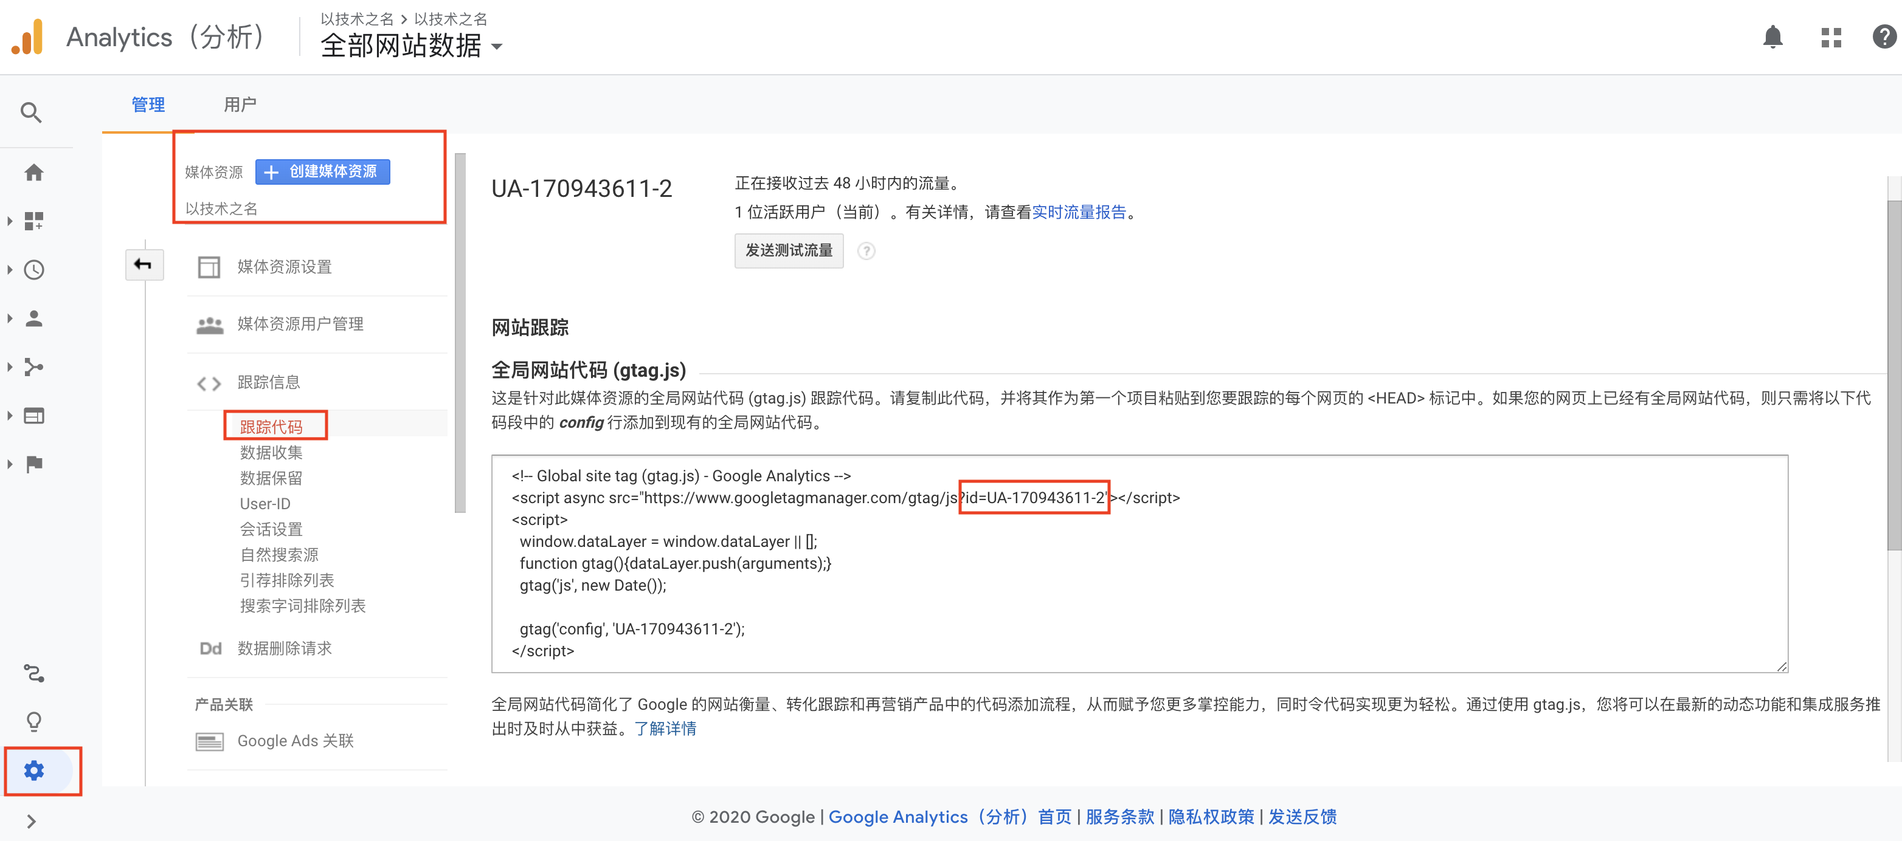Open Acquisition reports arrows icon
The width and height of the screenshot is (1902, 841).
(34, 366)
